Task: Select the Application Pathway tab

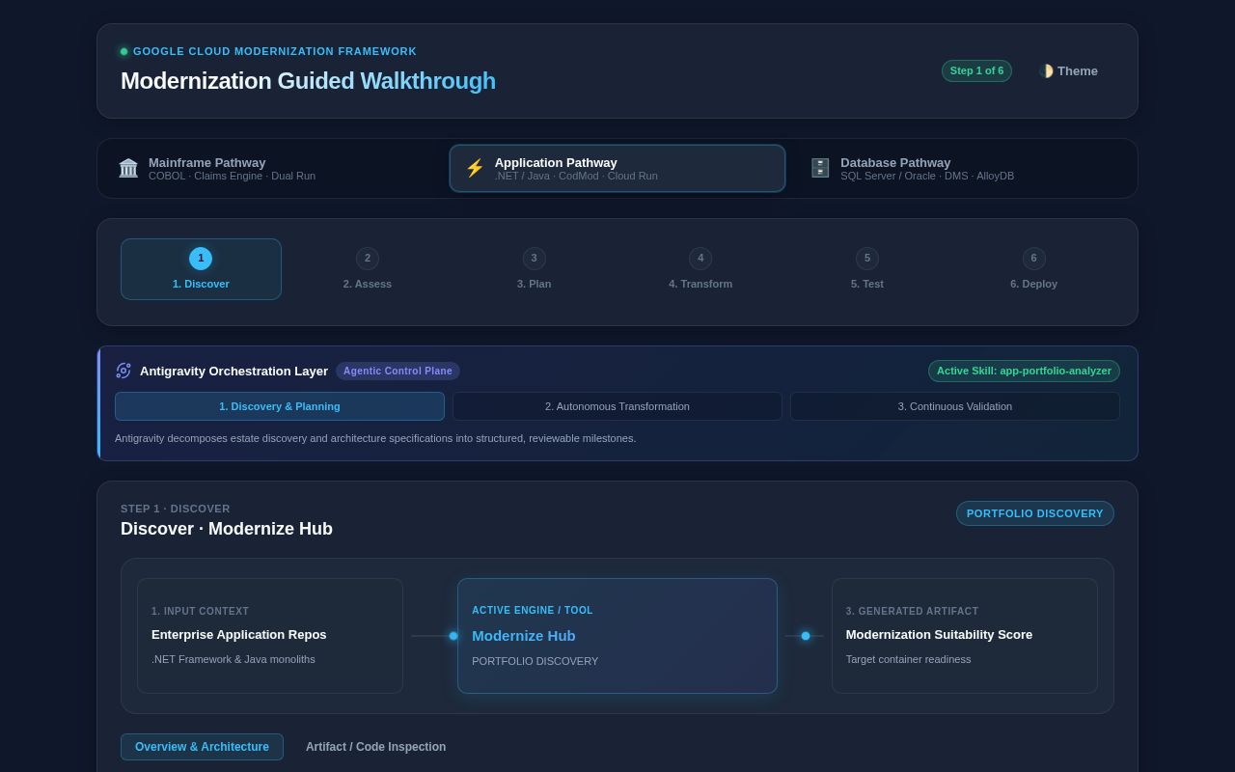Action: click(x=617, y=169)
